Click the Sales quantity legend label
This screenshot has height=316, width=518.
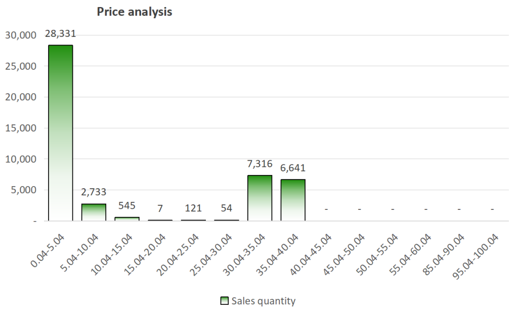pyautogui.click(x=263, y=301)
